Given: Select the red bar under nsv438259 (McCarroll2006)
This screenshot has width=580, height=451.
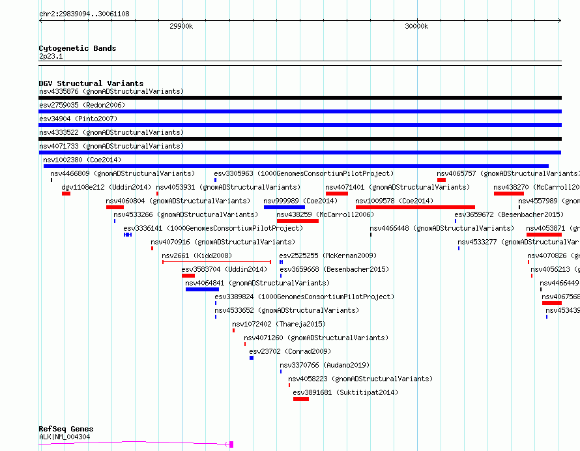Looking at the screenshot, I should (x=298, y=221).
